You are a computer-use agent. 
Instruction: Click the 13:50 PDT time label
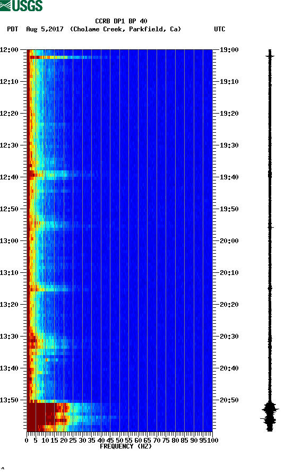point(9,400)
